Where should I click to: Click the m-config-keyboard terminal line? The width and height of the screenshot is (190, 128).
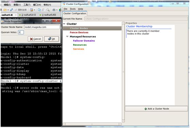point(16,77)
